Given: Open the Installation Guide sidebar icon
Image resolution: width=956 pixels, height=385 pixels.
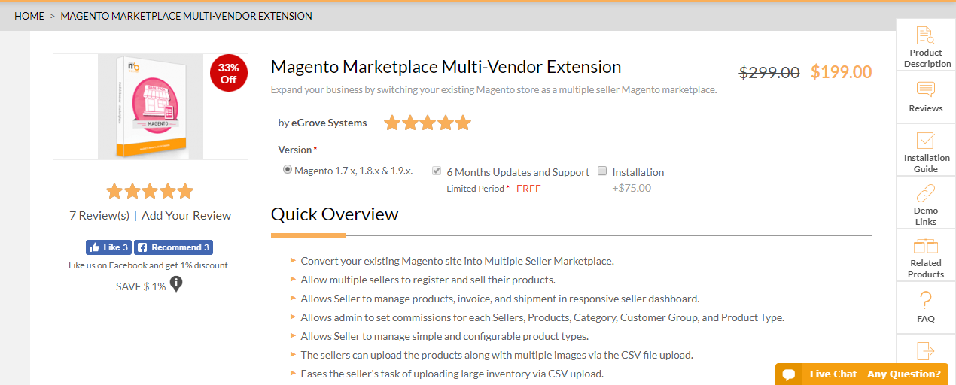Looking at the screenshot, I should (925, 141).
